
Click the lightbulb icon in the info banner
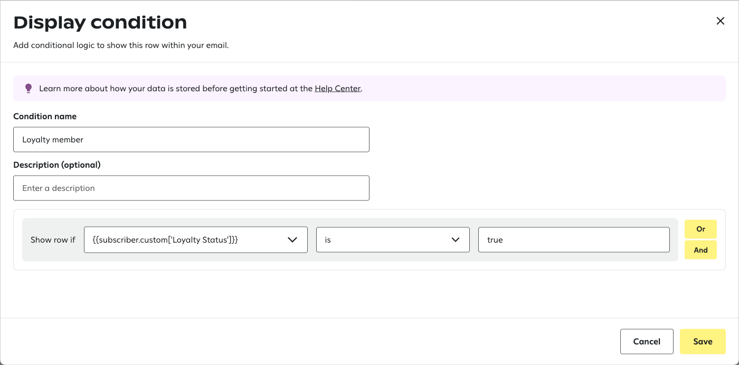pos(29,88)
